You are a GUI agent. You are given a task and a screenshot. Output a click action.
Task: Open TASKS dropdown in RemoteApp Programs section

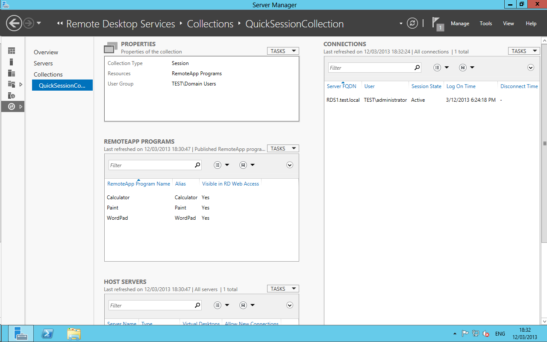[x=283, y=148]
